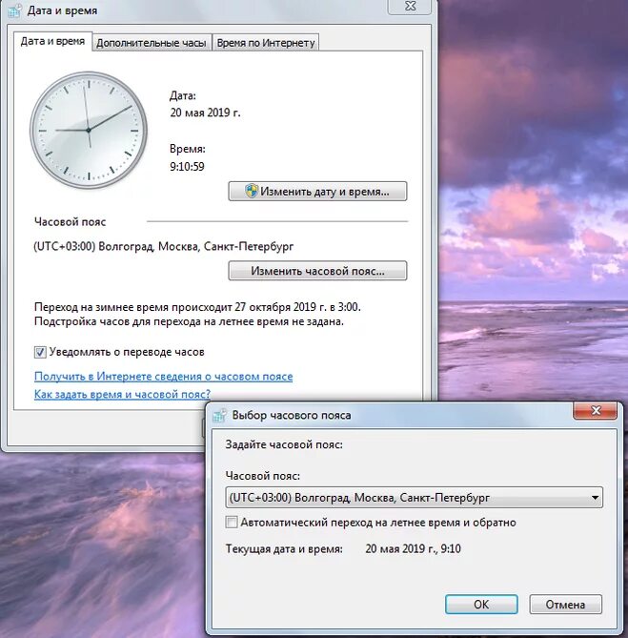Switch to the Дата и время tab

tap(52, 42)
